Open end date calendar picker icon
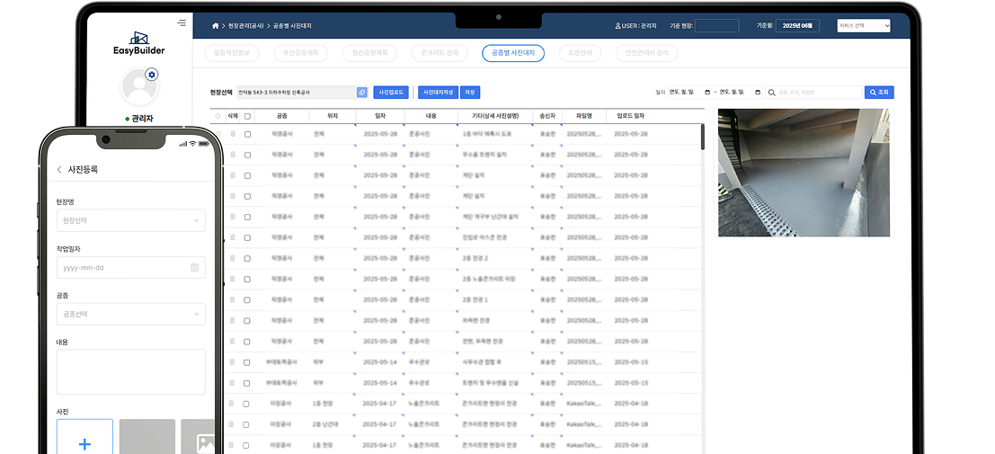This screenshot has width=995, height=454. (758, 93)
